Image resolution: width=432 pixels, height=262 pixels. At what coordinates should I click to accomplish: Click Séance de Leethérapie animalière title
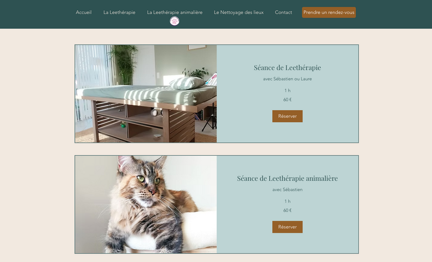pyautogui.click(x=287, y=178)
